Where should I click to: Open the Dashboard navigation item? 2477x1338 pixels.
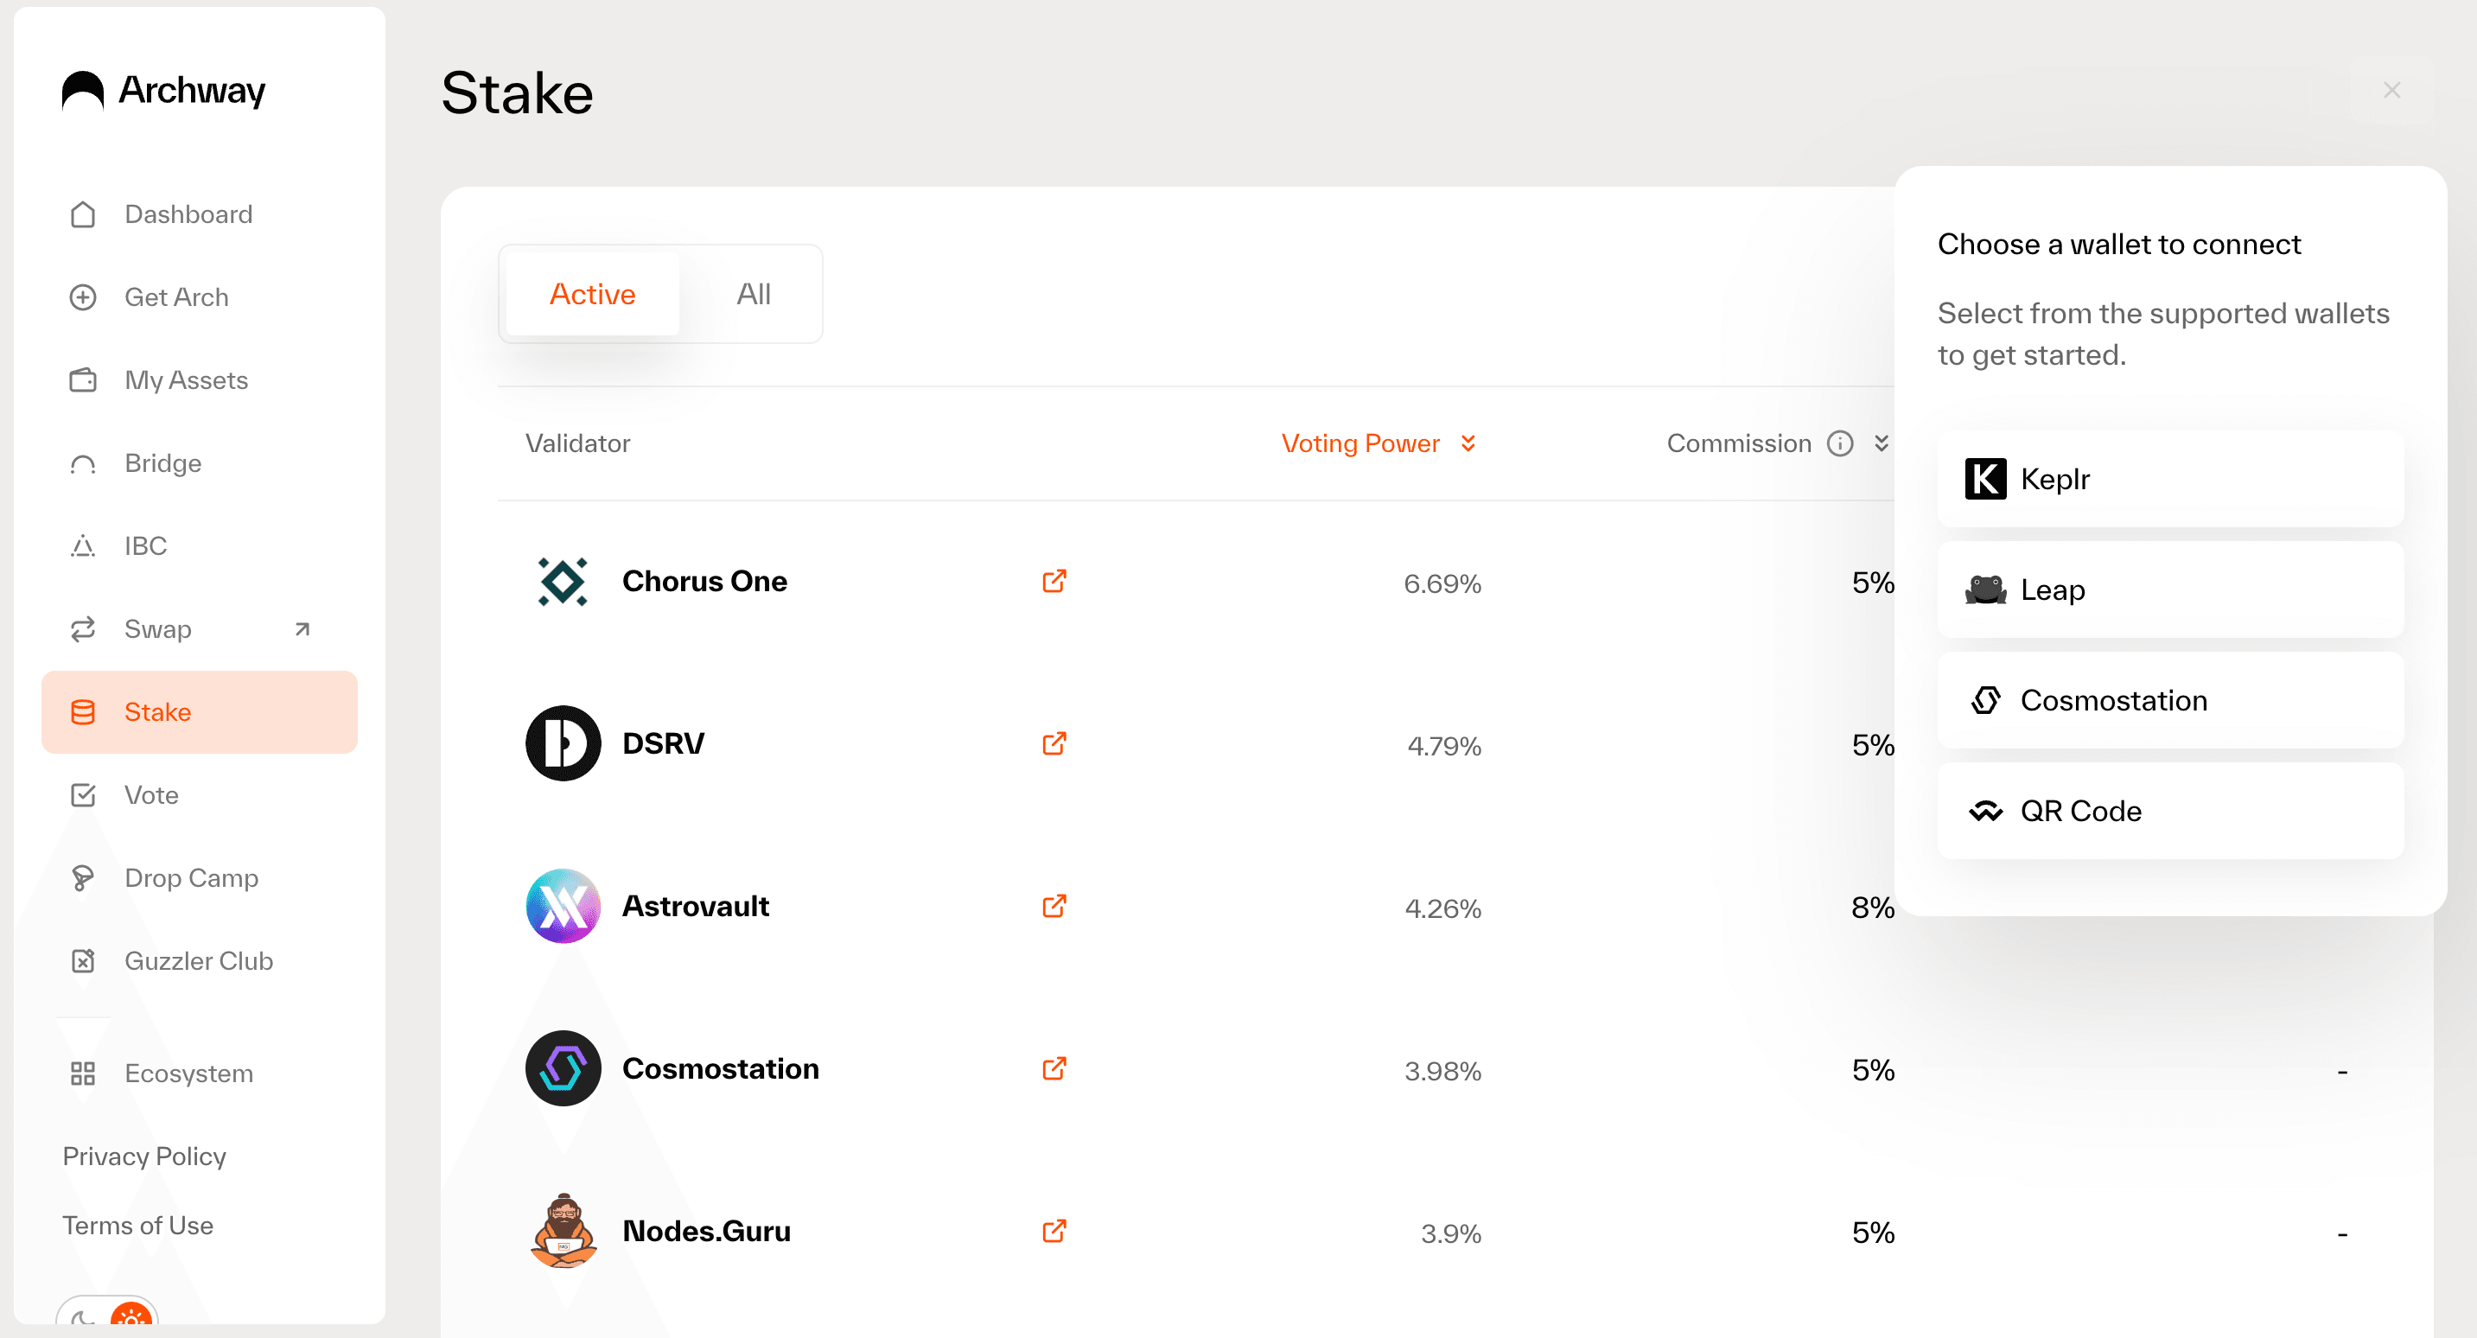coord(188,214)
